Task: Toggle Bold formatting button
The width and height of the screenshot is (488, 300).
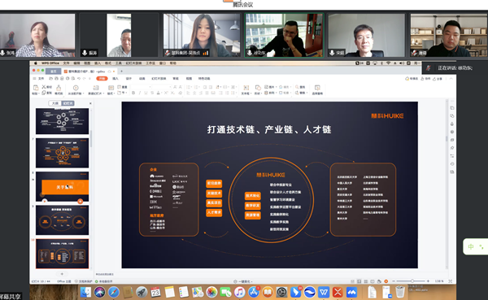Action: click(133, 93)
